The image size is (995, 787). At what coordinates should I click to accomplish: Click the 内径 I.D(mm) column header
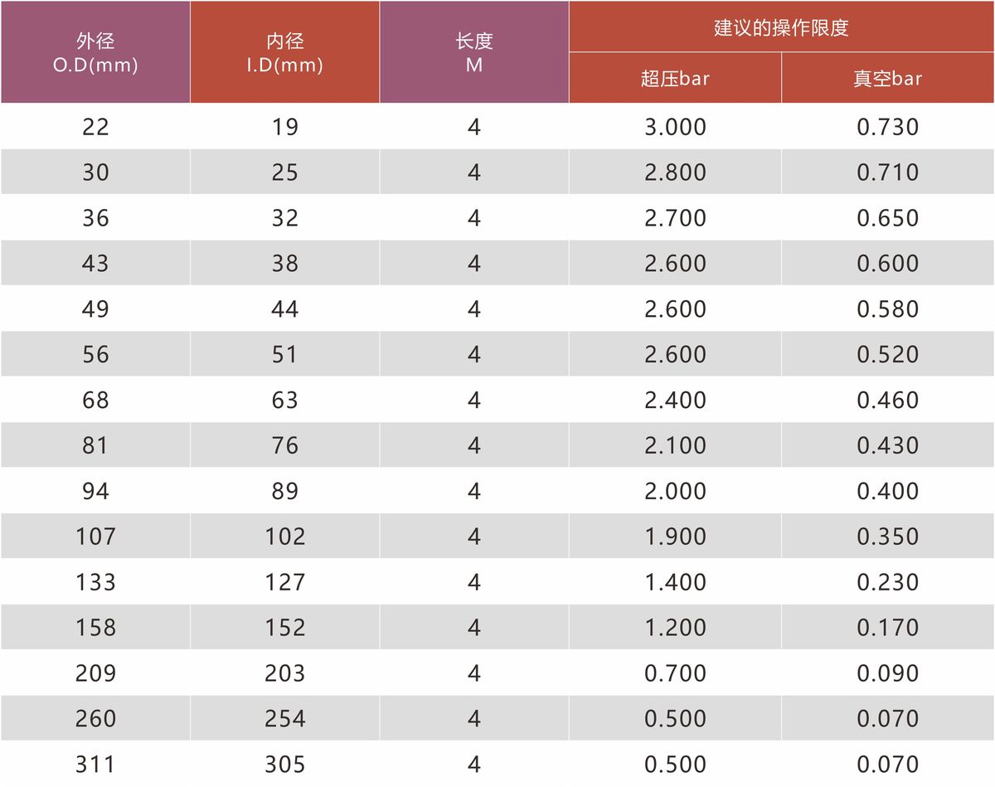pos(284,52)
